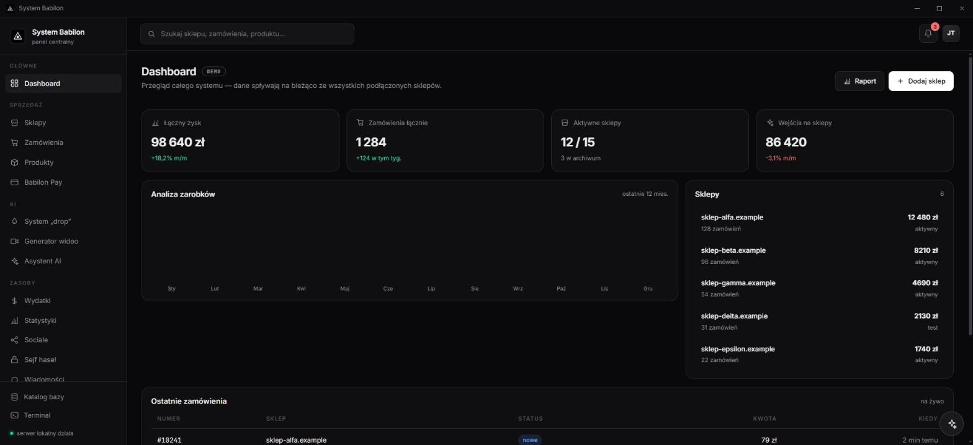Open Wydatki in the sidebar
The width and height of the screenshot is (973, 445).
[x=63, y=301]
